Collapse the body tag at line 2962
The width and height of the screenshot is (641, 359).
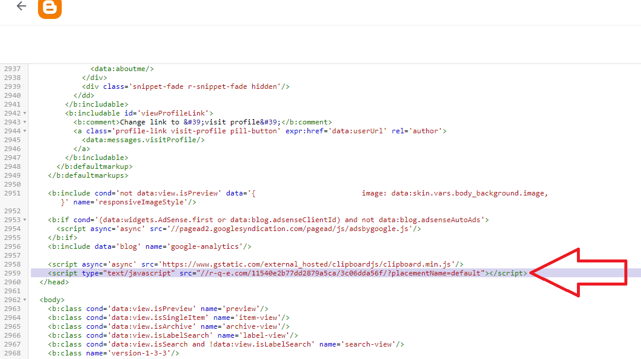(24, 300)
